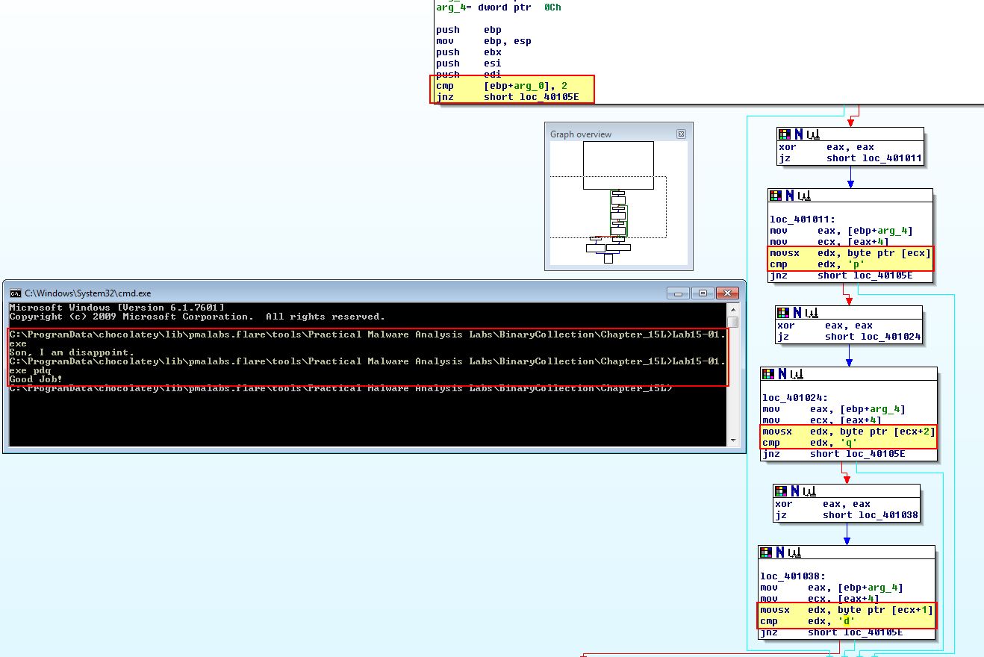Select the 'push ebp' instruction

[x=469, y=30]
